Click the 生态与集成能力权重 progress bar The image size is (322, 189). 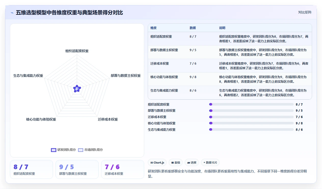click(x=251, y=130)
